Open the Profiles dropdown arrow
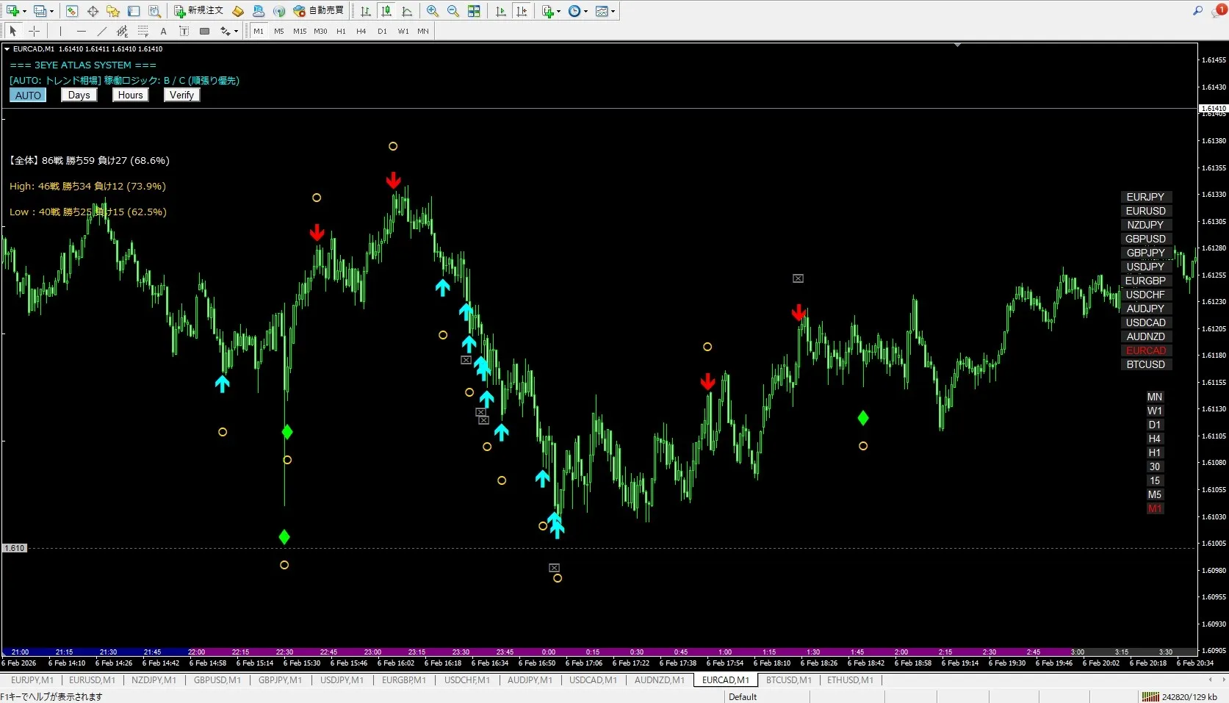 (51, 11)
